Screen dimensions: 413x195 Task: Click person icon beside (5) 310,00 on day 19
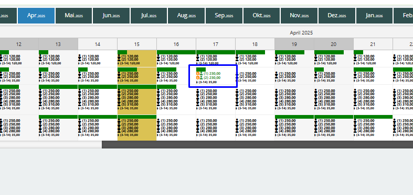tap(277, 105)
